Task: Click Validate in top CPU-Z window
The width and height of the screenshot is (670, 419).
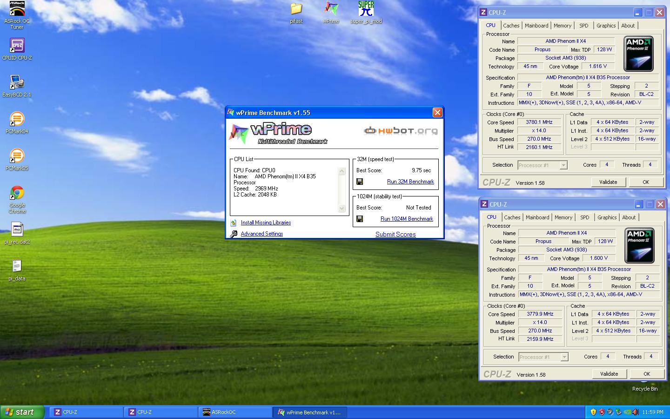Action: pos(608,182)
